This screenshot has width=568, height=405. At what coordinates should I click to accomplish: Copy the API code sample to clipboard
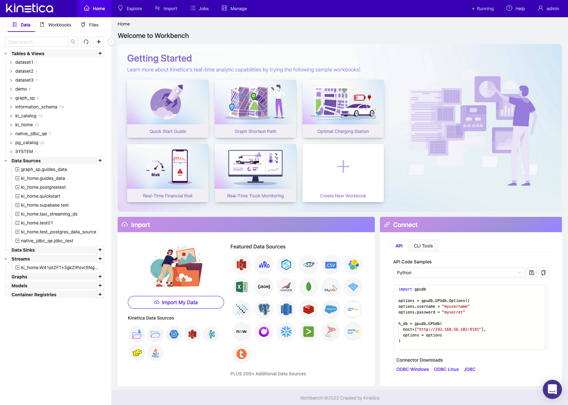coord(543,273)
